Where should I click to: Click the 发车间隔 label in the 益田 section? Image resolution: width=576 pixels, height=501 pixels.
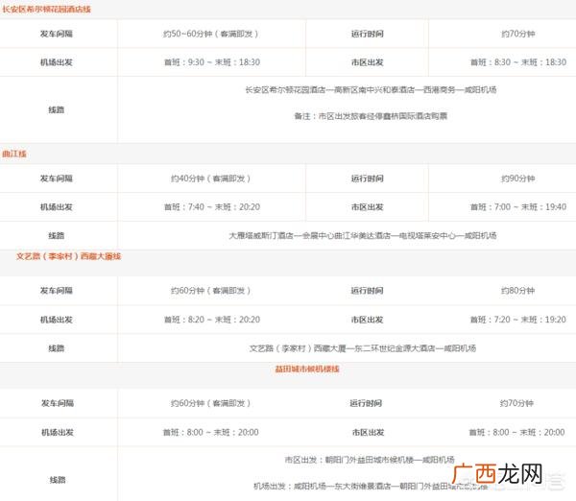click(x=58, y=403)
